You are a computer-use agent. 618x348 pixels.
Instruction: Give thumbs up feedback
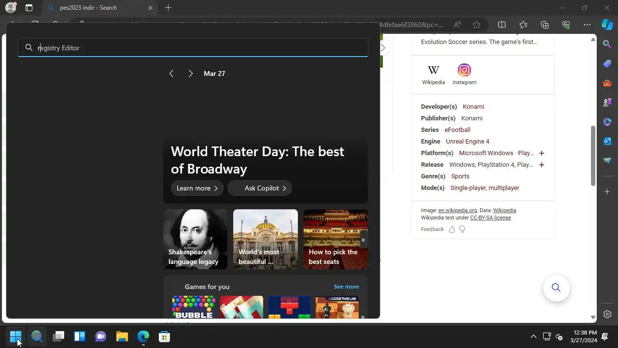452,230
